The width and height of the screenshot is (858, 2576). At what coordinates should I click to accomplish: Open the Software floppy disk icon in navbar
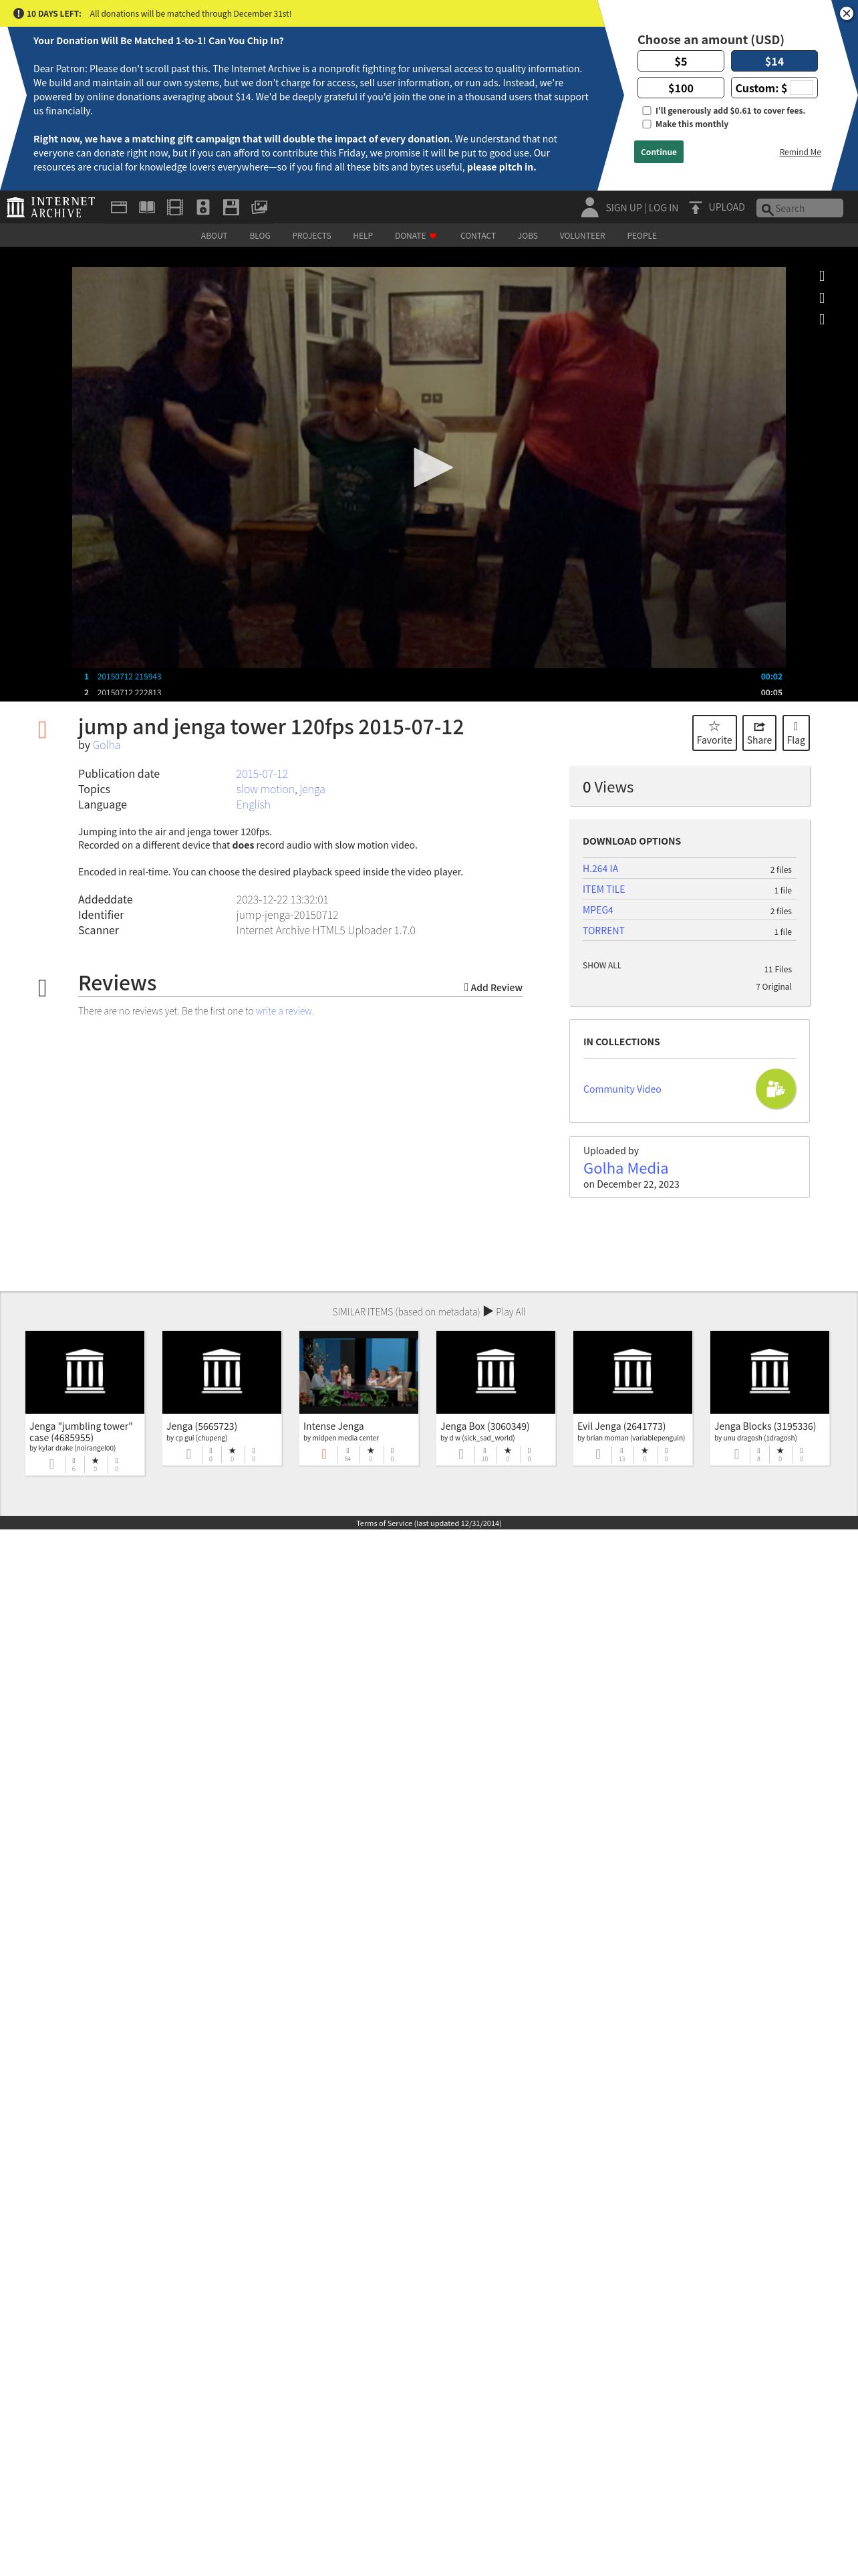pos(231,207)
